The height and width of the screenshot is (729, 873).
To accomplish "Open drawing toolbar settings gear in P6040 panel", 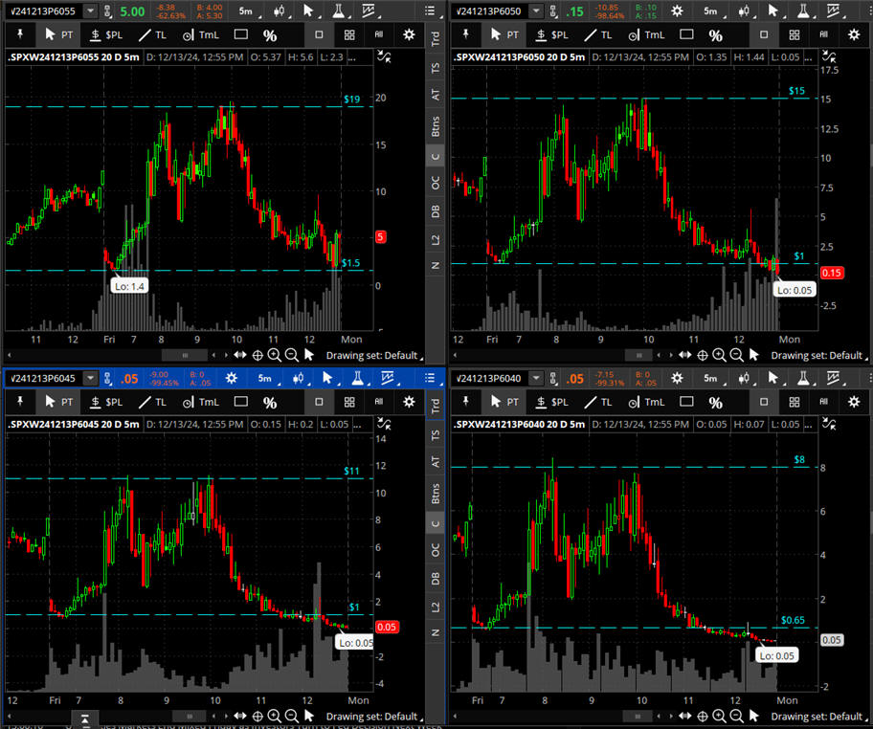I will pyautogui.click(x=854, y=401).
